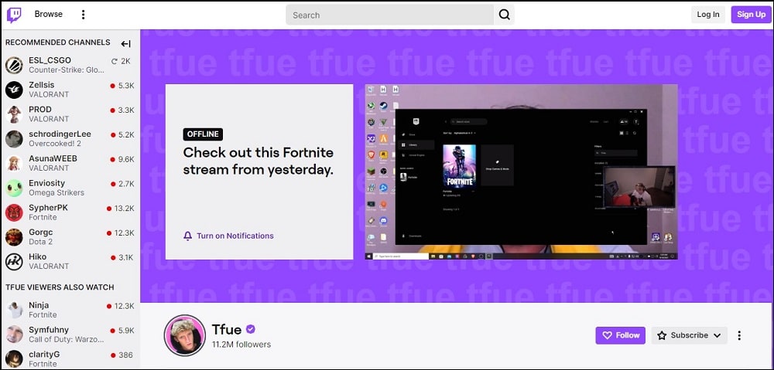Click the bell icon beside Turn on Notifications

coord(187,236)
